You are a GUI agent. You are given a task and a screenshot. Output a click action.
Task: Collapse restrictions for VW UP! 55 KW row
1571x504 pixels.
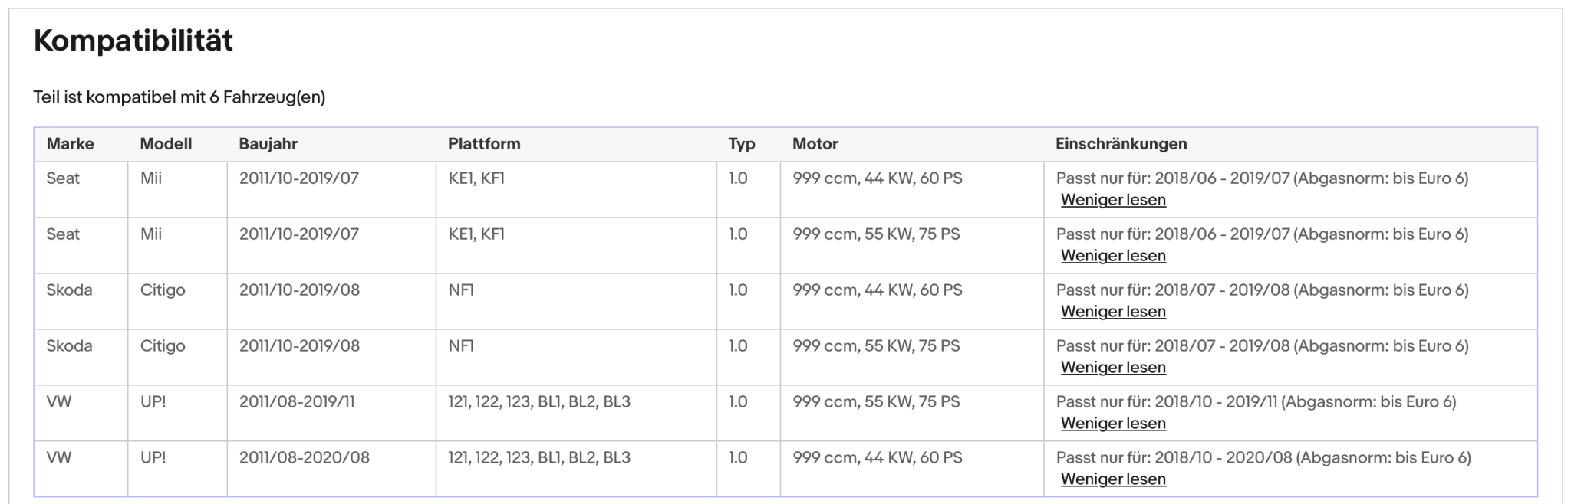coord(1113,424)
